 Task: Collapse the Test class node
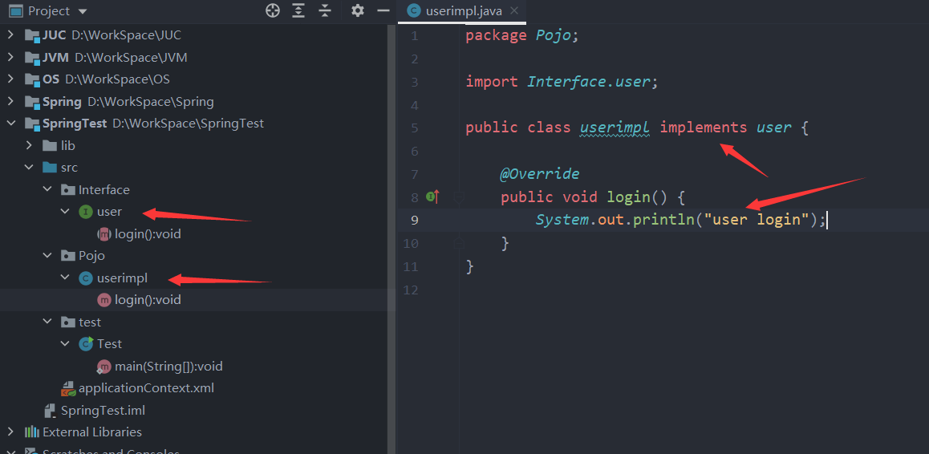pos(65,344)
